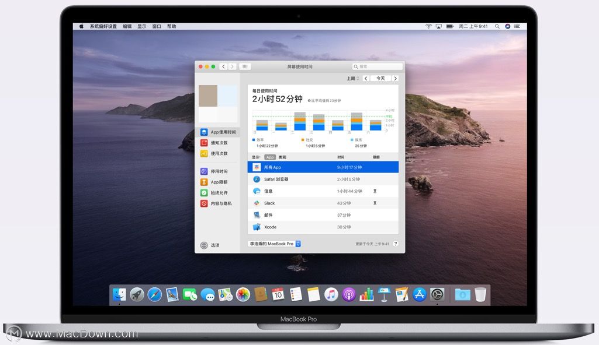Viewport: 599px width, 345px height.
Task: Open Photos from the Dock
Action: coord(243,294)
